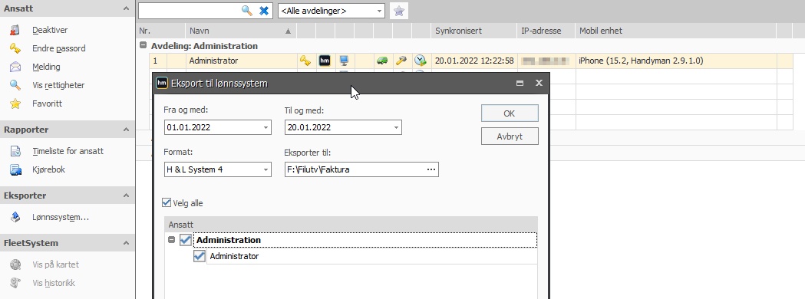Click the green vehicle icon in the Administrator row
The height and width of the screenshot is (299, 805).
pyautogui.click(x=382, y=61)
